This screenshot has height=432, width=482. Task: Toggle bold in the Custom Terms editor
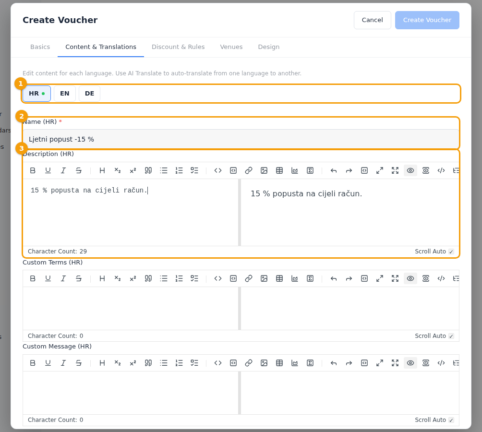tap(33, 278)
